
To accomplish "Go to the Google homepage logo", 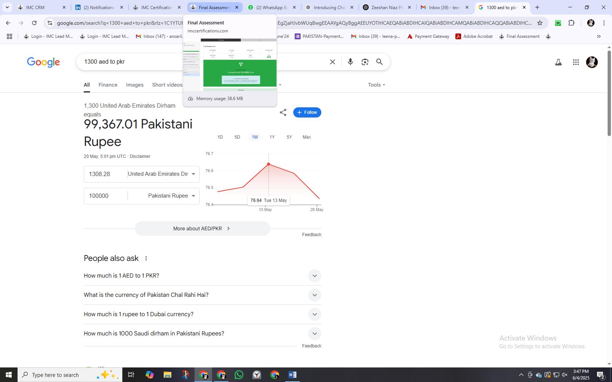I will pos(43,62).
